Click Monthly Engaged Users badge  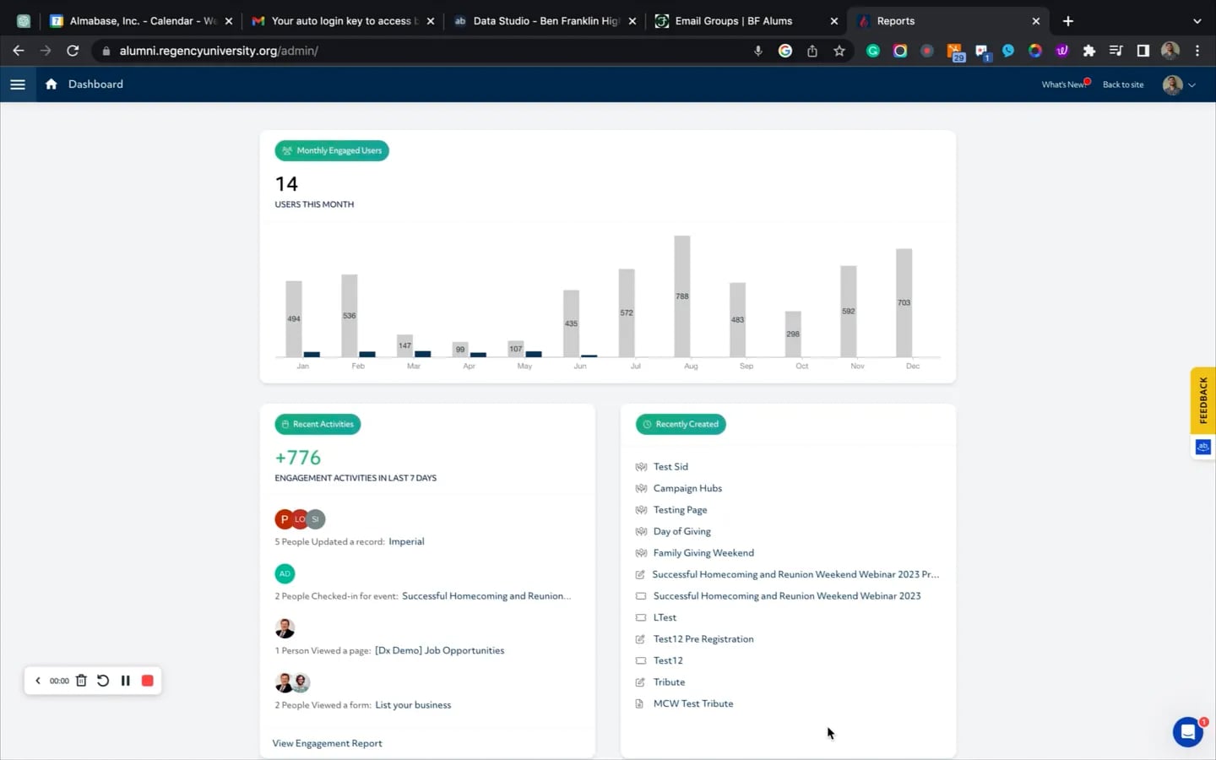click(332, 150)
